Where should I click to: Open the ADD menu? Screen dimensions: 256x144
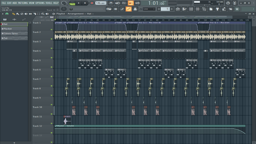point(15,3)
